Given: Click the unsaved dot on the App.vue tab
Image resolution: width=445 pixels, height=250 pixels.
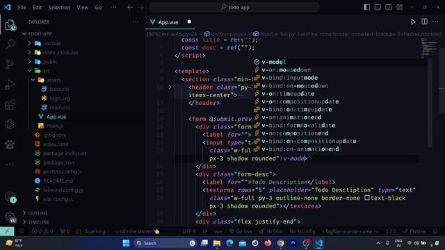Looking at the screenshot, I should [x=189, y=22].
